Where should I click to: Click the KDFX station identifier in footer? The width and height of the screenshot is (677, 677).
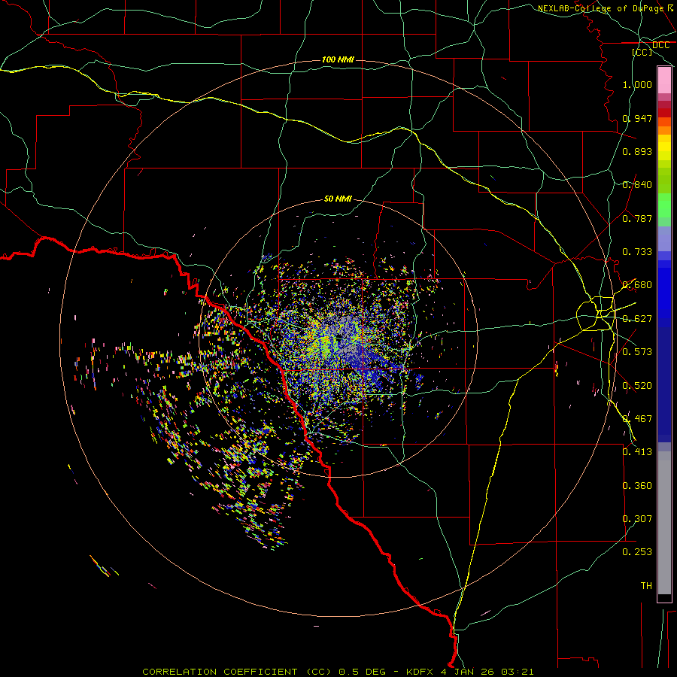tap(420, 672)
